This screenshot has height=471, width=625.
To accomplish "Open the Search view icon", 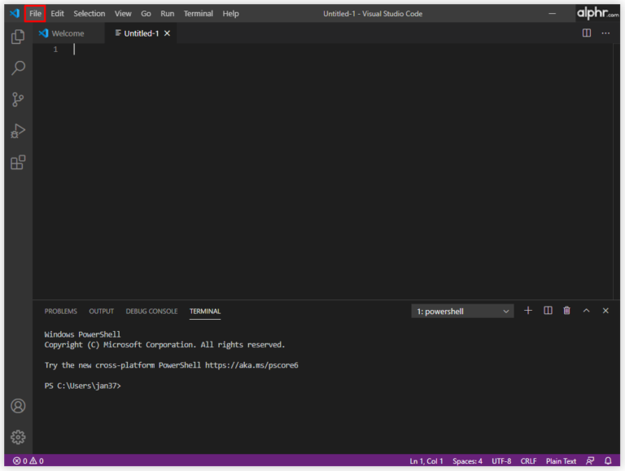I will (18, 68).
